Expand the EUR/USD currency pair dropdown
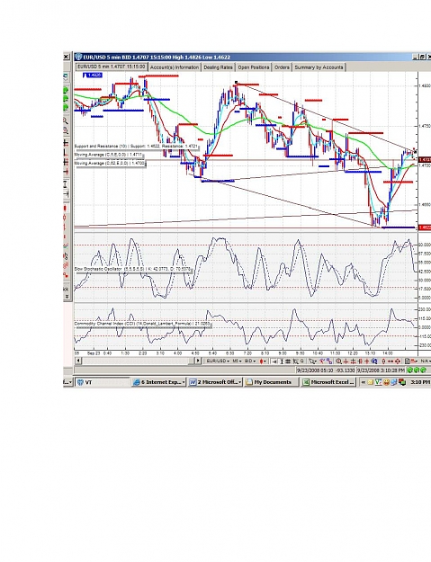The width and height of the screenshot is (431, 562). tap(219, 361)
